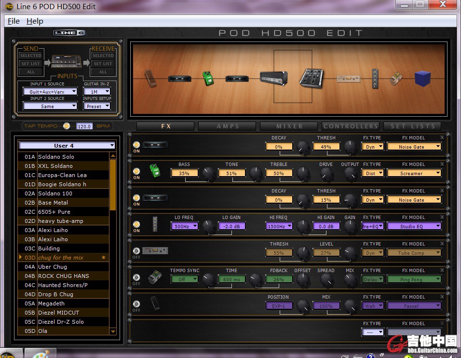Toggle on the Ping Pong delay effect
The image size is (461, 358).
point(136,277)
